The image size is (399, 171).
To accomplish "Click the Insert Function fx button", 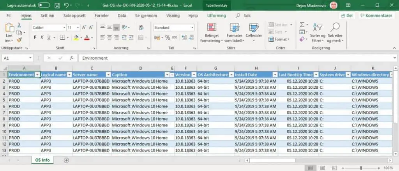I will (x=72, y=58).
